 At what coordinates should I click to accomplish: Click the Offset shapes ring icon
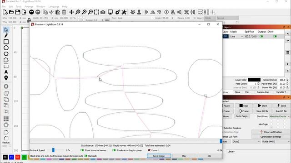pos(6,86)
